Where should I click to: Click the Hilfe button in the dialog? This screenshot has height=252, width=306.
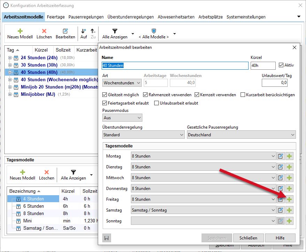click(x=280, y=238)
